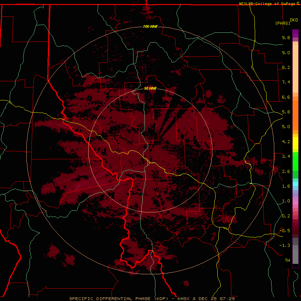Click the 6.6 scale label
Screen dimensions: 301x301
[286, 97]
